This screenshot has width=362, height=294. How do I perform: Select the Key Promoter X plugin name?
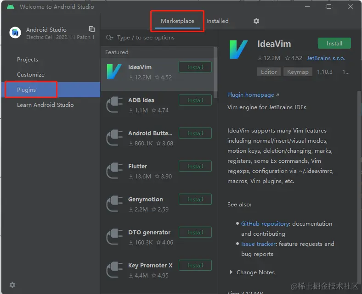pos(150,265)
